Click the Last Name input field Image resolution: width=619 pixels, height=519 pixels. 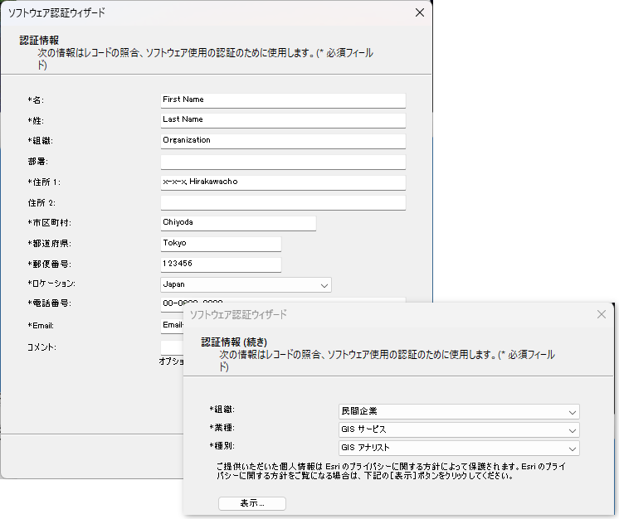[x=282, y=120]
